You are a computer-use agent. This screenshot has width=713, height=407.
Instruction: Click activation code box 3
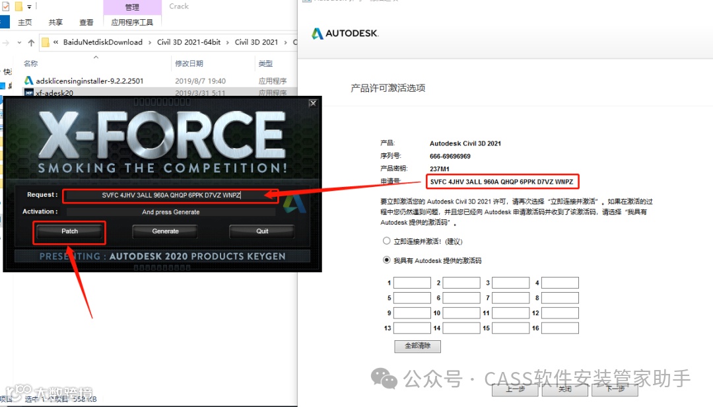510,283
